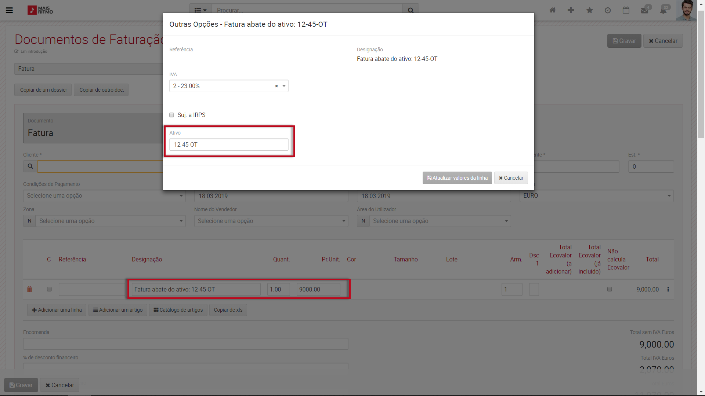The width and height of the screenshot is (705, 396).
Task: Tick the C checkbox on invoice line
Action: (49, 289)
